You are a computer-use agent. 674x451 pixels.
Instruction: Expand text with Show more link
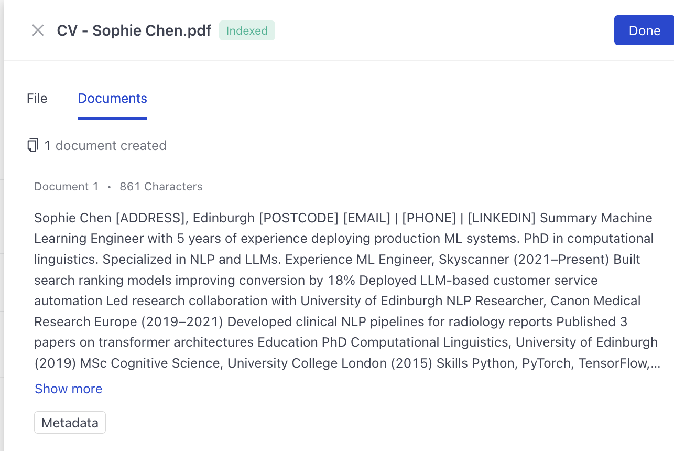(x=68, y=389)
